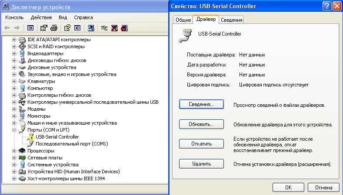Expand the Клавиатуры tree node
The width and height of the screenshot is (343, 195).
click(14, 81)
